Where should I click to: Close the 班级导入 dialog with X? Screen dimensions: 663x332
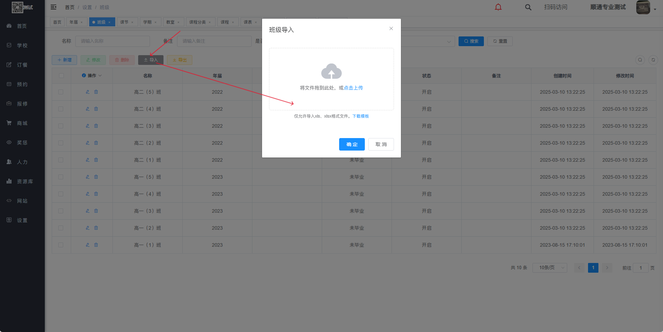coord(391,28)
